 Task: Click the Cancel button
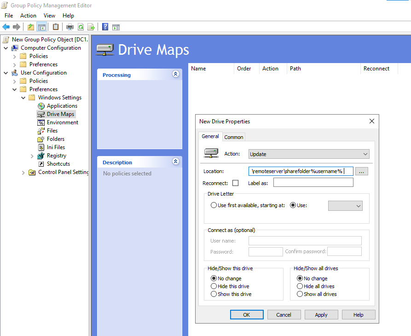click(x=284, y=315)
